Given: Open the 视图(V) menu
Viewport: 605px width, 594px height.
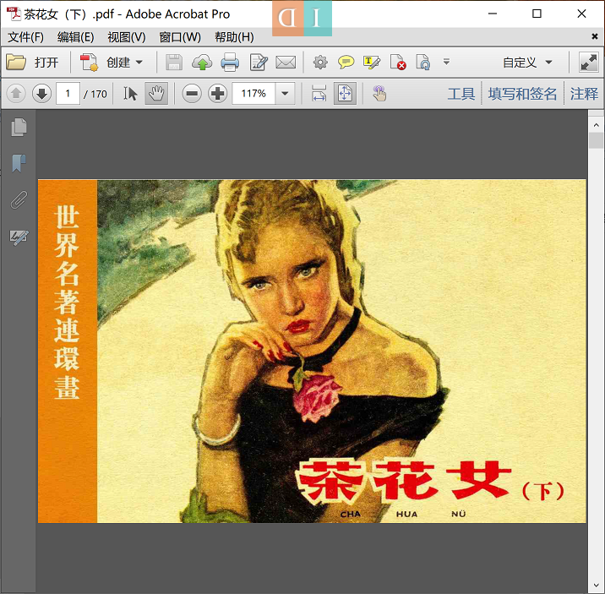Looking at the screenshot, I should [x=127, y=37].
